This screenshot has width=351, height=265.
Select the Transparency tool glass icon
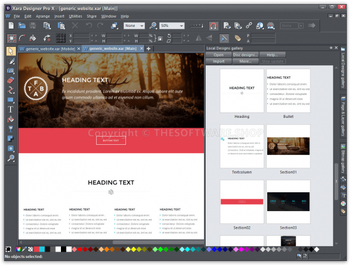tap(11, 129)
